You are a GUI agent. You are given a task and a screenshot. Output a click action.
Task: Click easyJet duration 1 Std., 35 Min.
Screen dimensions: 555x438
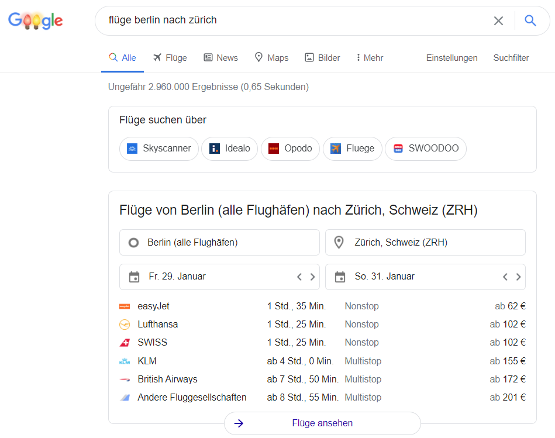pos(297,306)
